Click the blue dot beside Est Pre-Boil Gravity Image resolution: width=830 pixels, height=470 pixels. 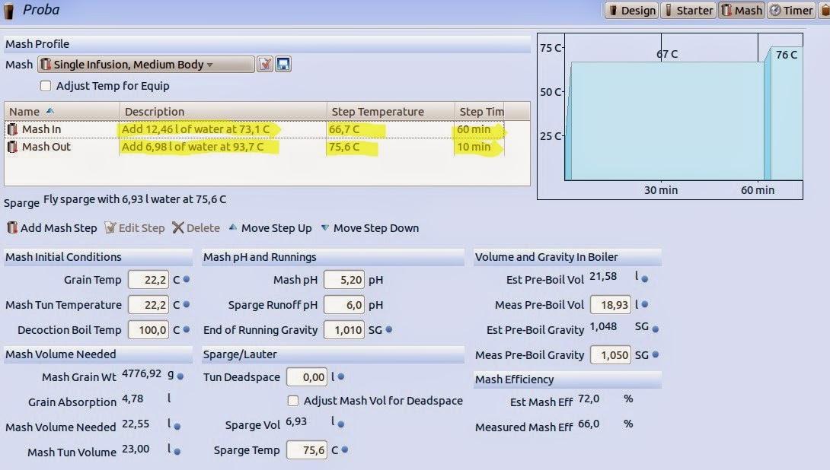[x=656, y=329]
